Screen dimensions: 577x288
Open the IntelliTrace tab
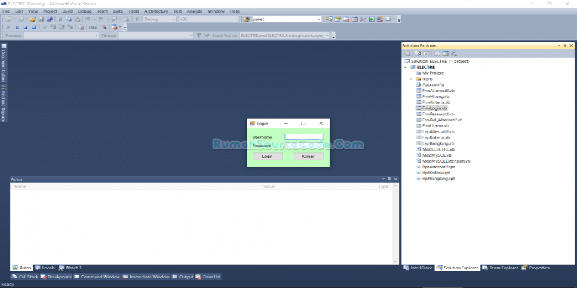[x=418, y=268]
